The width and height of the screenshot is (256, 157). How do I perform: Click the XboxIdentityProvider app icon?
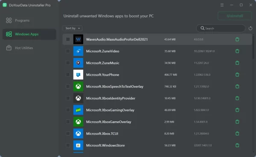pyautogui.click(x=78, y=98)
